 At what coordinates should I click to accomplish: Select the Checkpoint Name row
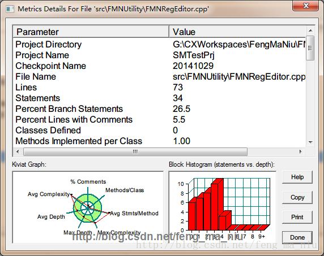tap(159, 66)
